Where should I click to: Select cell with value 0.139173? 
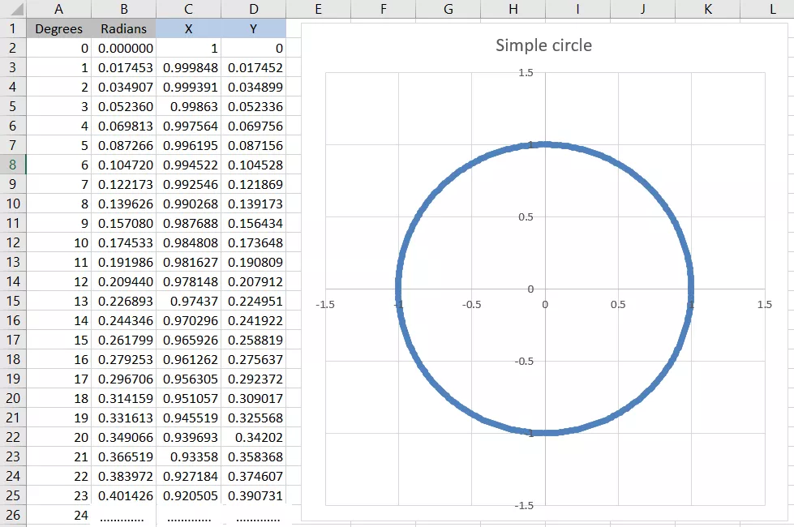tap(253, 204)
